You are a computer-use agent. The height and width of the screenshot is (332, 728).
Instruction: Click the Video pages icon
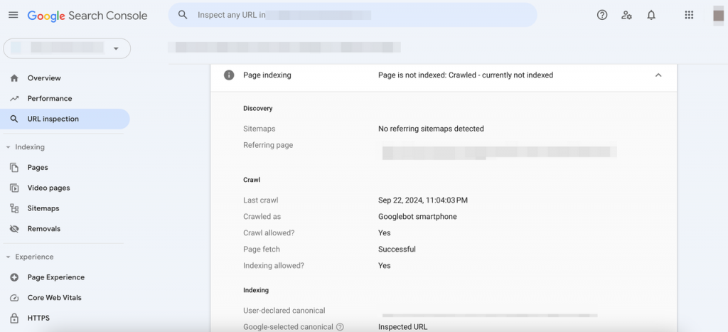click(x=14, y=188)
